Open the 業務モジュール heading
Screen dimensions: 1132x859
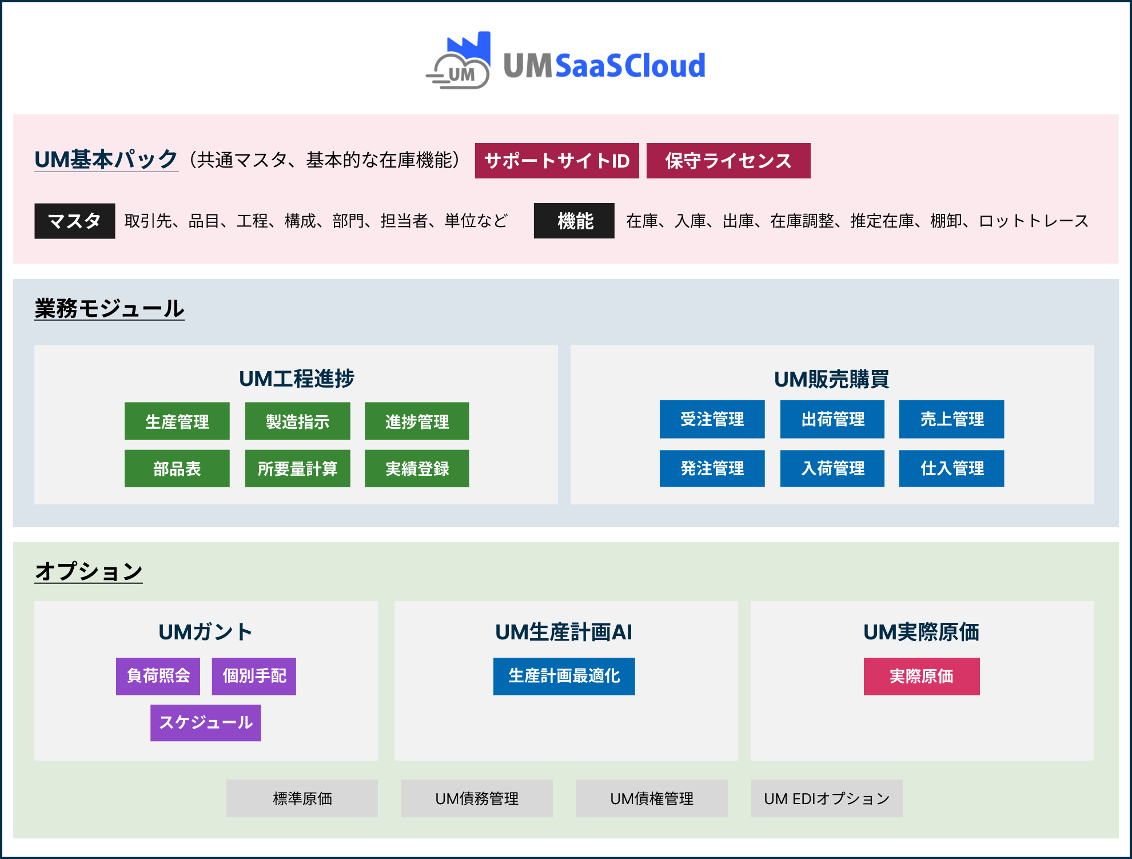[110, 309]
